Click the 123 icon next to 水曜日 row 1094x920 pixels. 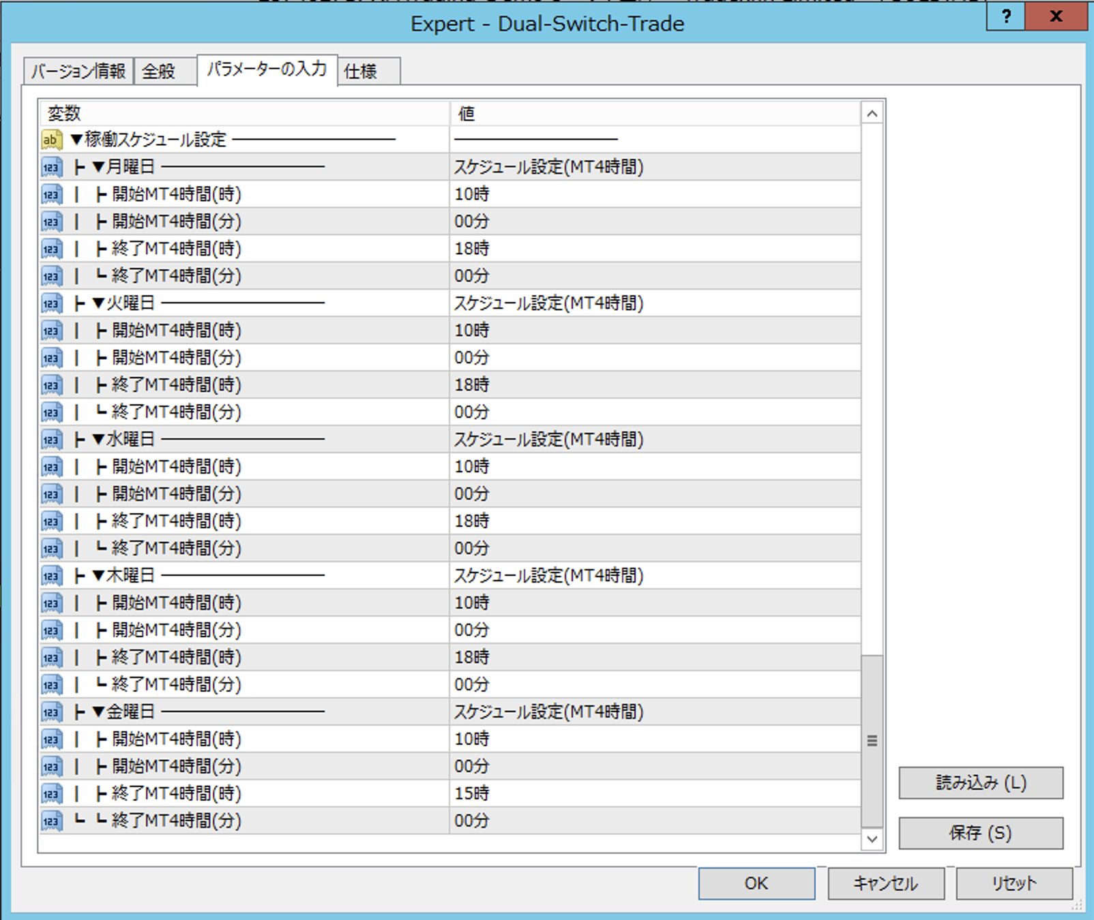click(51, 440)
